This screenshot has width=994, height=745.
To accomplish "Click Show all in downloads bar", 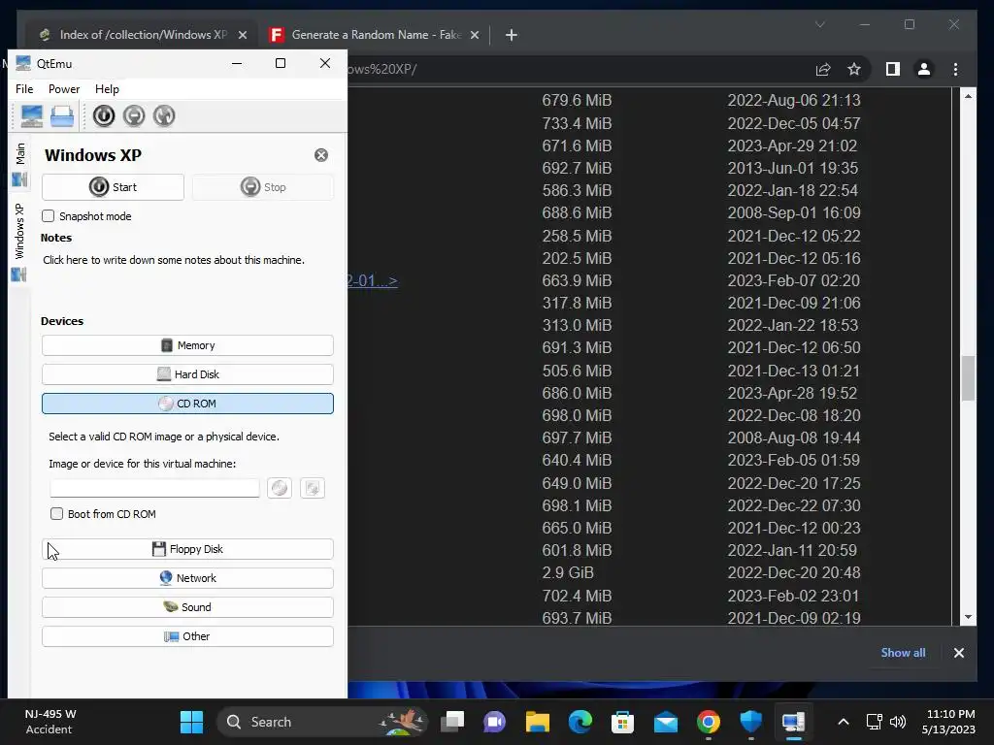I will click(904, 653).
